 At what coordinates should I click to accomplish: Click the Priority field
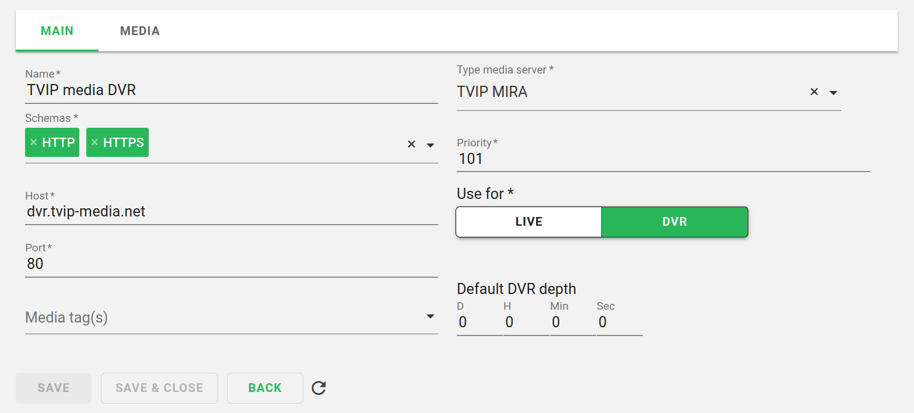pos(663,159)
